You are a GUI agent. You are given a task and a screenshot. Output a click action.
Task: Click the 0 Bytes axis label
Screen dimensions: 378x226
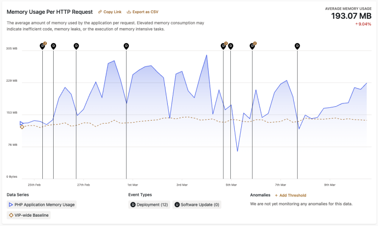click(x=12, y=177)
